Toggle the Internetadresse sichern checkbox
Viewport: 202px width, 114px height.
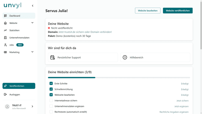51,100
